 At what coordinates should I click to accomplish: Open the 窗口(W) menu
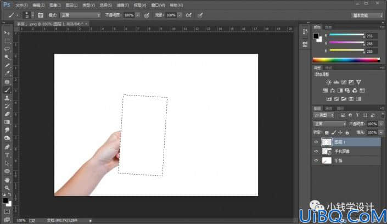tap(158, 5)
